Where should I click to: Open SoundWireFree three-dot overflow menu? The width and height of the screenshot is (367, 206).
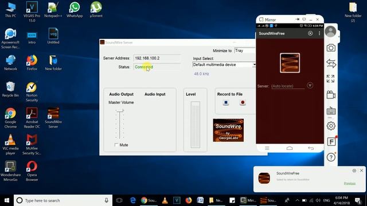319,33
